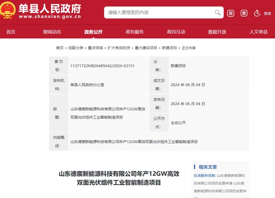Click the 新建项目 category cell value
This screenshot has height=198, width=275.
[x=178, y=66]
